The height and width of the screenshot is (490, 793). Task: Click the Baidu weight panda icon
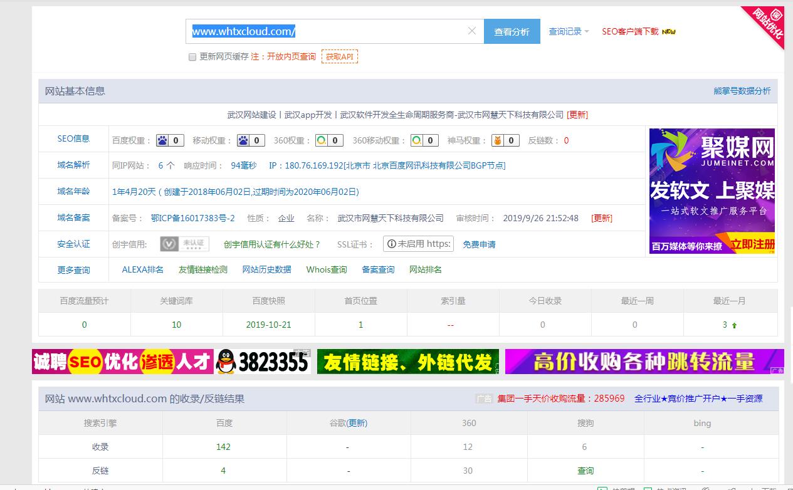pyautogui.click(x=163, y=140)
